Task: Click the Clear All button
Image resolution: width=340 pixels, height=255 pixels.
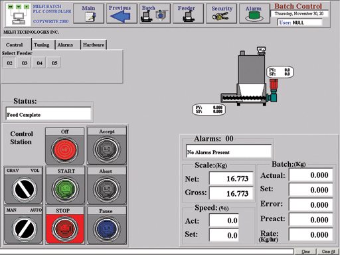Action: [328, 252]
